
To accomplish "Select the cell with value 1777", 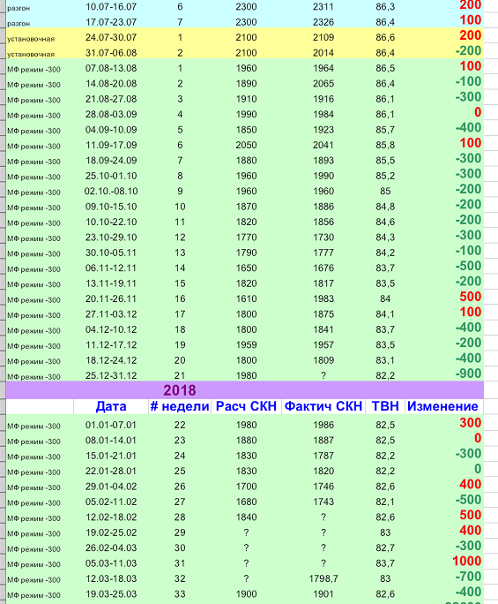I will click(323, 253).
